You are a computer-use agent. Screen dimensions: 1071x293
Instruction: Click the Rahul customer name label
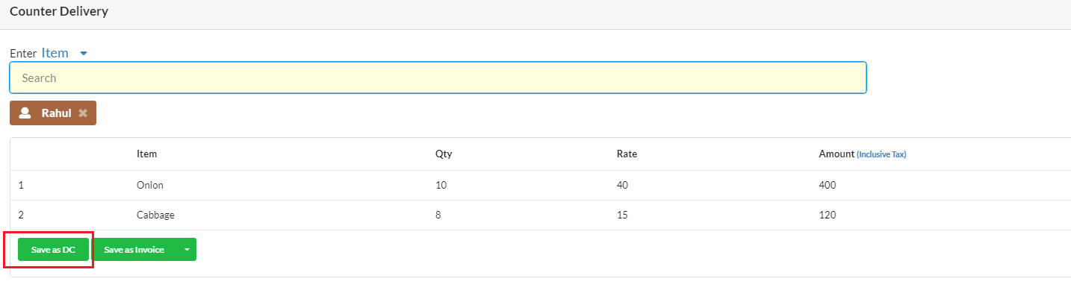coord(56,113)
